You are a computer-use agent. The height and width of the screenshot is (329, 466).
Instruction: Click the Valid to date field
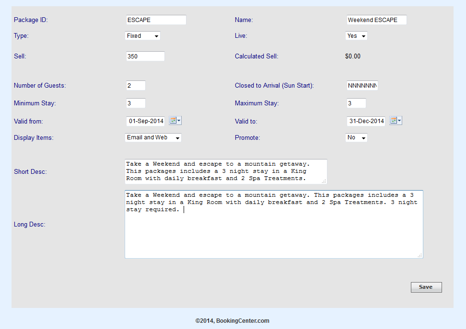coord(366,121)
